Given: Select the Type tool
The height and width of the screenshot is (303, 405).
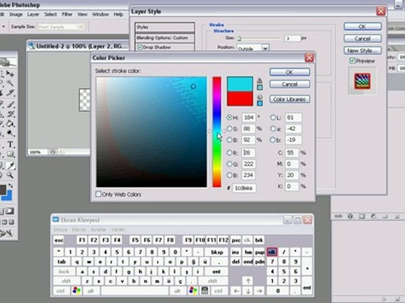Looking at the screenshot, I should (x=10, y=144).
